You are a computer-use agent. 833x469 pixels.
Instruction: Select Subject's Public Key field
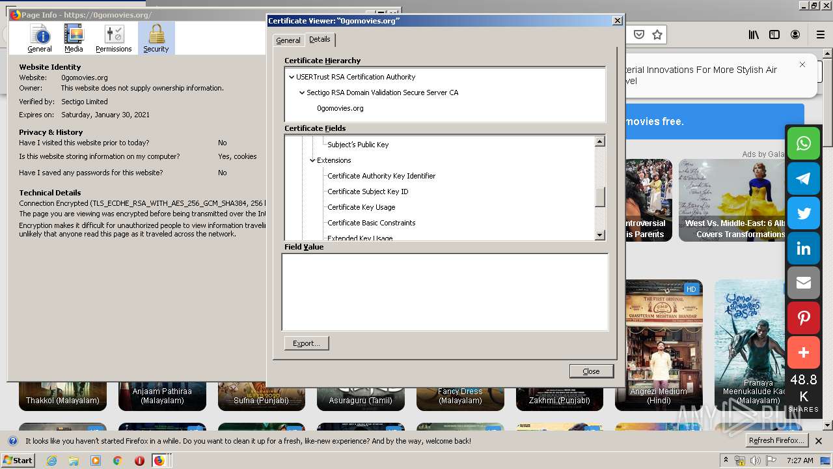[358, 145]
